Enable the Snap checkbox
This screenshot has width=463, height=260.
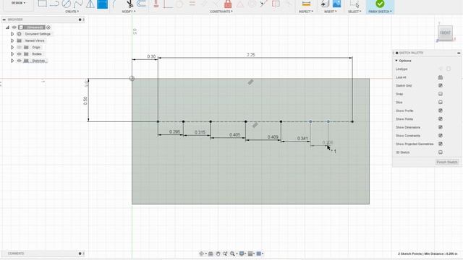coord(441,94)
